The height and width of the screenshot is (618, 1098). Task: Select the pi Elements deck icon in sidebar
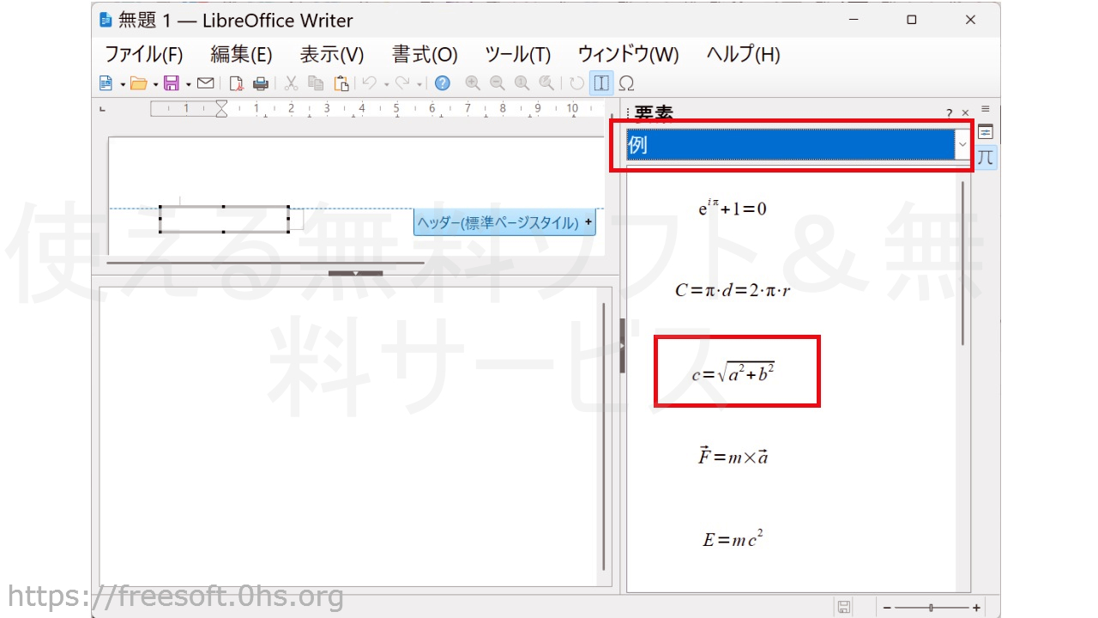[x=986, y=157]
